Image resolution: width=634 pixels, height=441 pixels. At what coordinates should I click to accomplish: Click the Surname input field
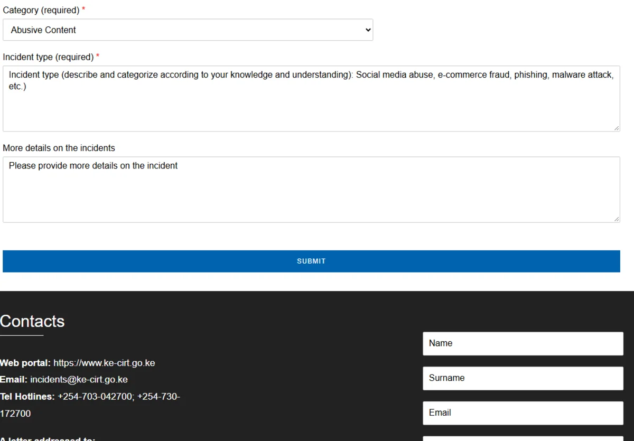[523, 379]
